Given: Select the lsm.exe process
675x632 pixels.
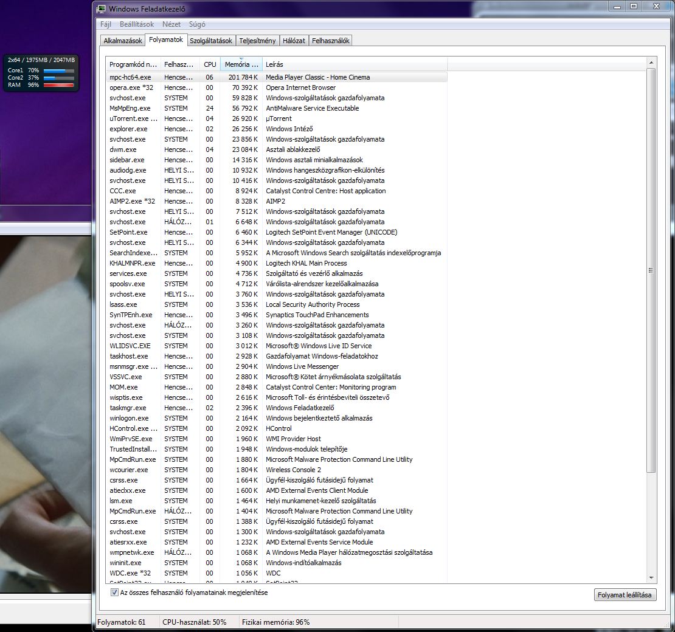Looking at the screenshot, I should click(277, 500).
